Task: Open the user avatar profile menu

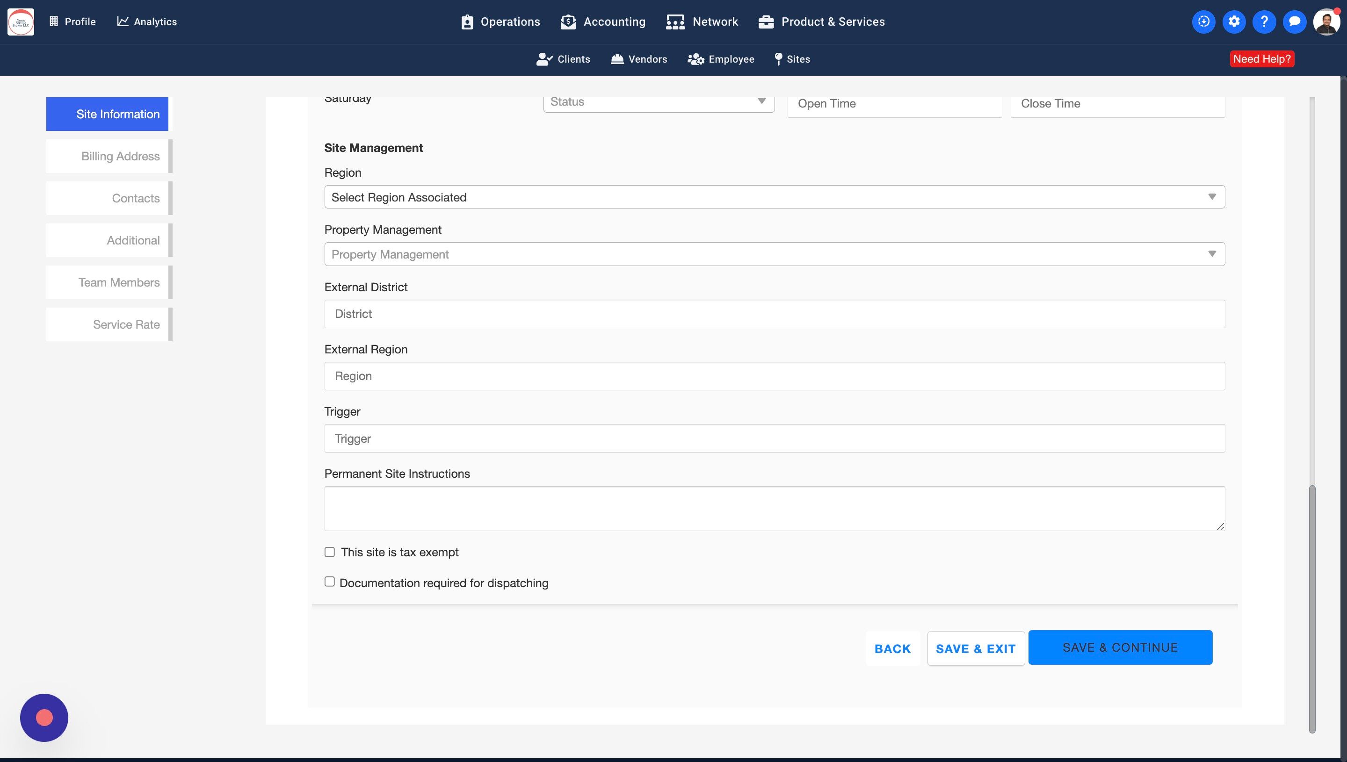Action: pos(1325,22)
